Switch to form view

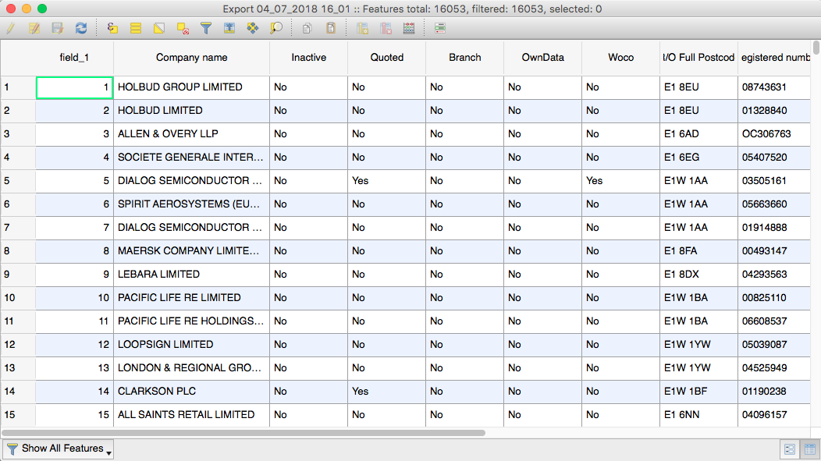coord(790,449)
